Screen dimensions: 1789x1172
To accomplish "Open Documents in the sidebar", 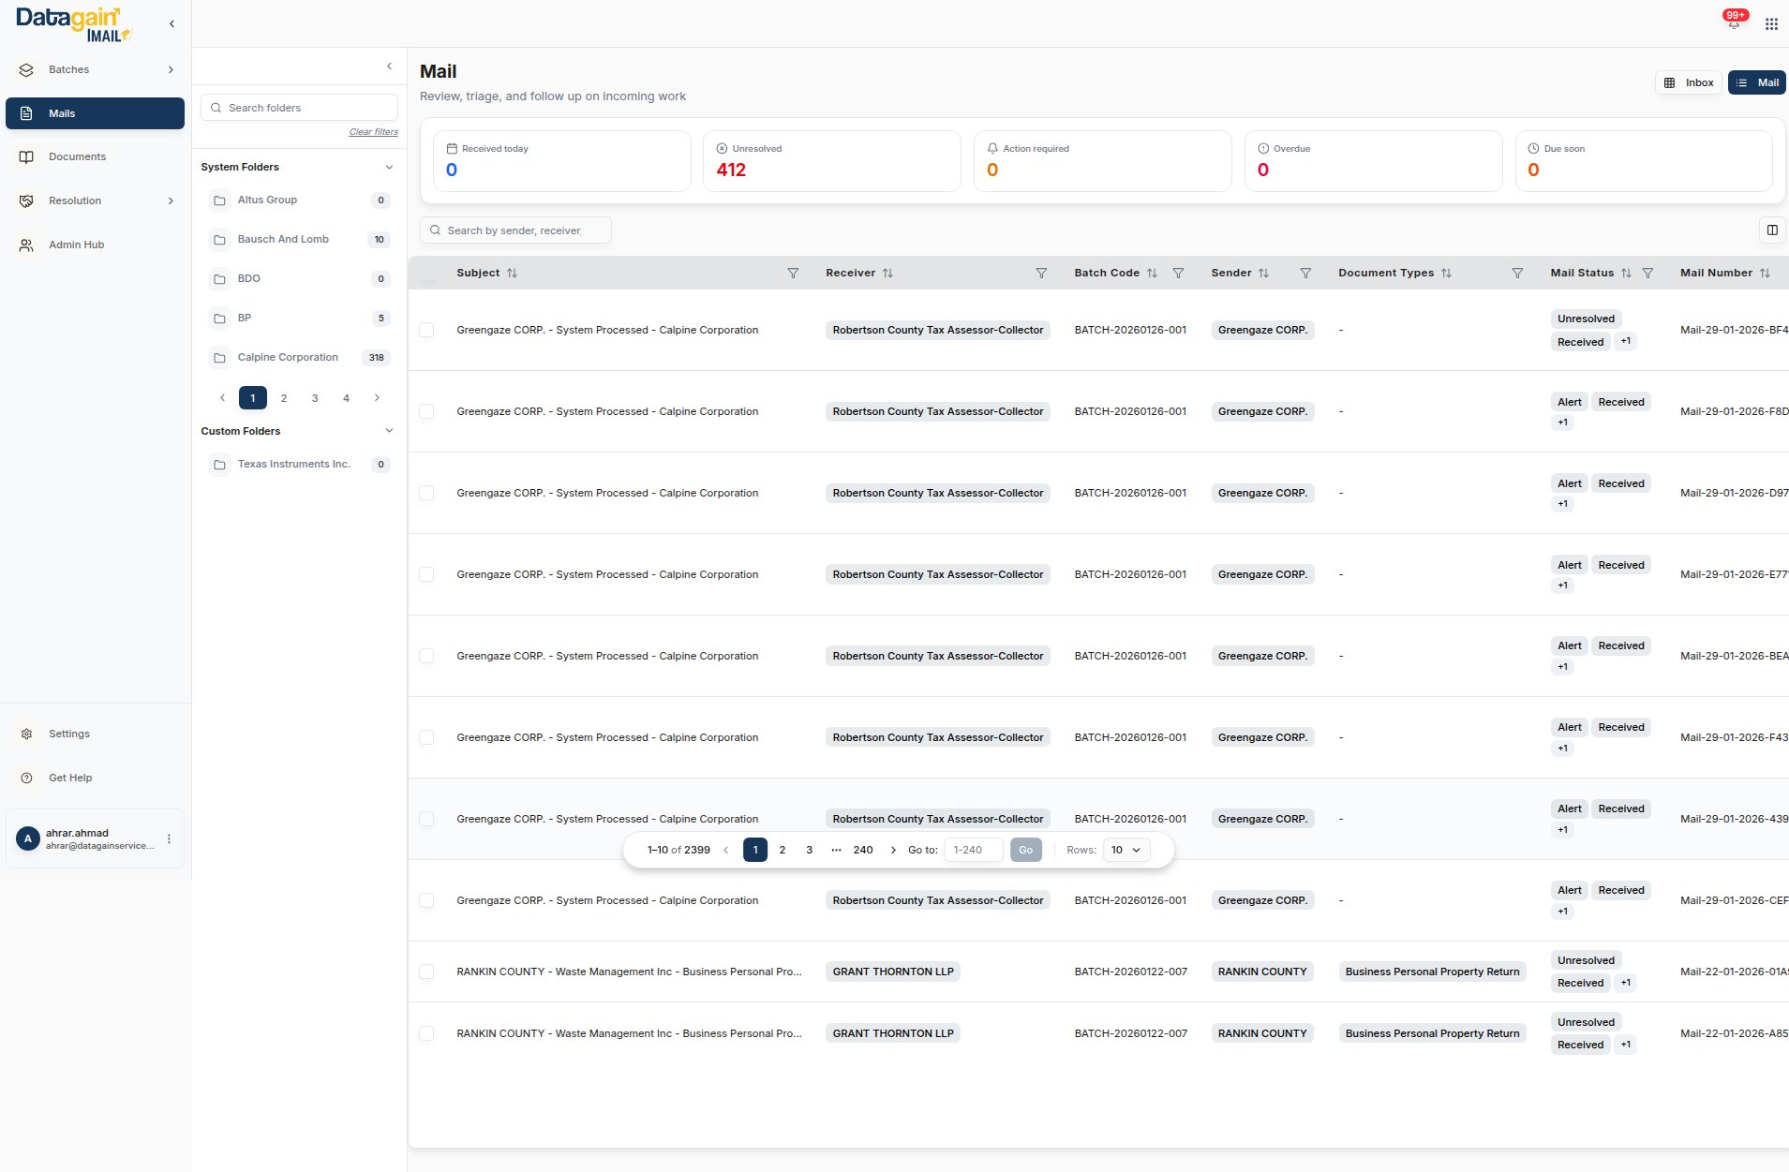I will tap(77, 157).
